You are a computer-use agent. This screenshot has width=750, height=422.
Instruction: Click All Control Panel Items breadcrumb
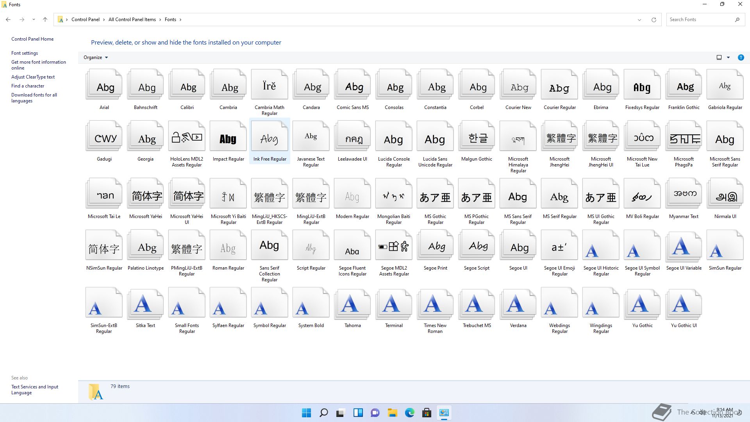pyautogui.click(x=132, y=20)
